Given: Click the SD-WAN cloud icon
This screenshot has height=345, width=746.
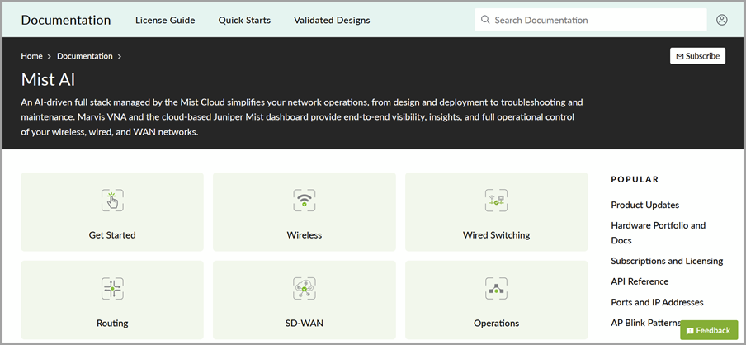Looking at the screenshot, I should (x=305, y=288).
